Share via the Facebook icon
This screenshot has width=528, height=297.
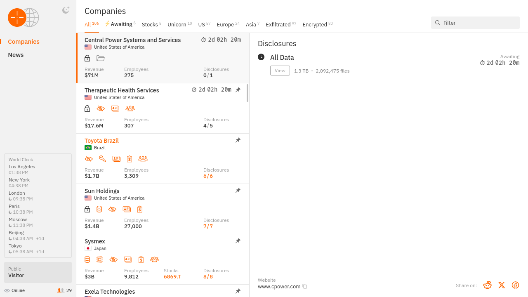point(515,285)
